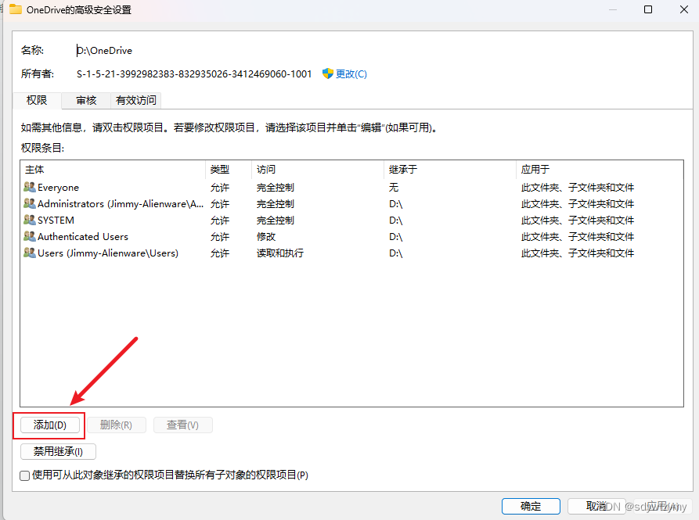Click the shield icon beside 更改(C)
The image size is (699, 520).
coord(328,74)
